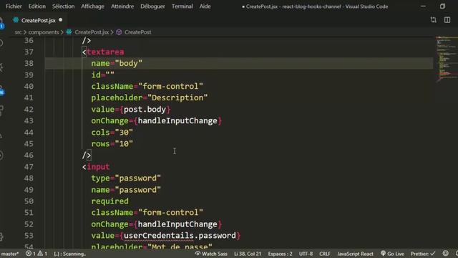458x258 pixels.
Task: Select the CreatePost.jsx editor tab
Action: (38, 20)
